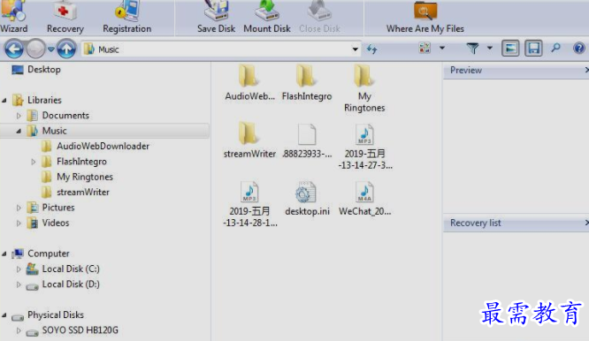This screenshot has height=341, width=589.
Task: Expand the SOYO SSD HB120G node
Action: [19, 330]
